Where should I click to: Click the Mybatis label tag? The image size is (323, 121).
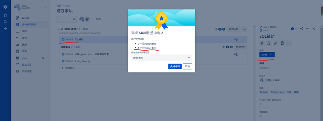pyautogui.click(x=264, y=92)
